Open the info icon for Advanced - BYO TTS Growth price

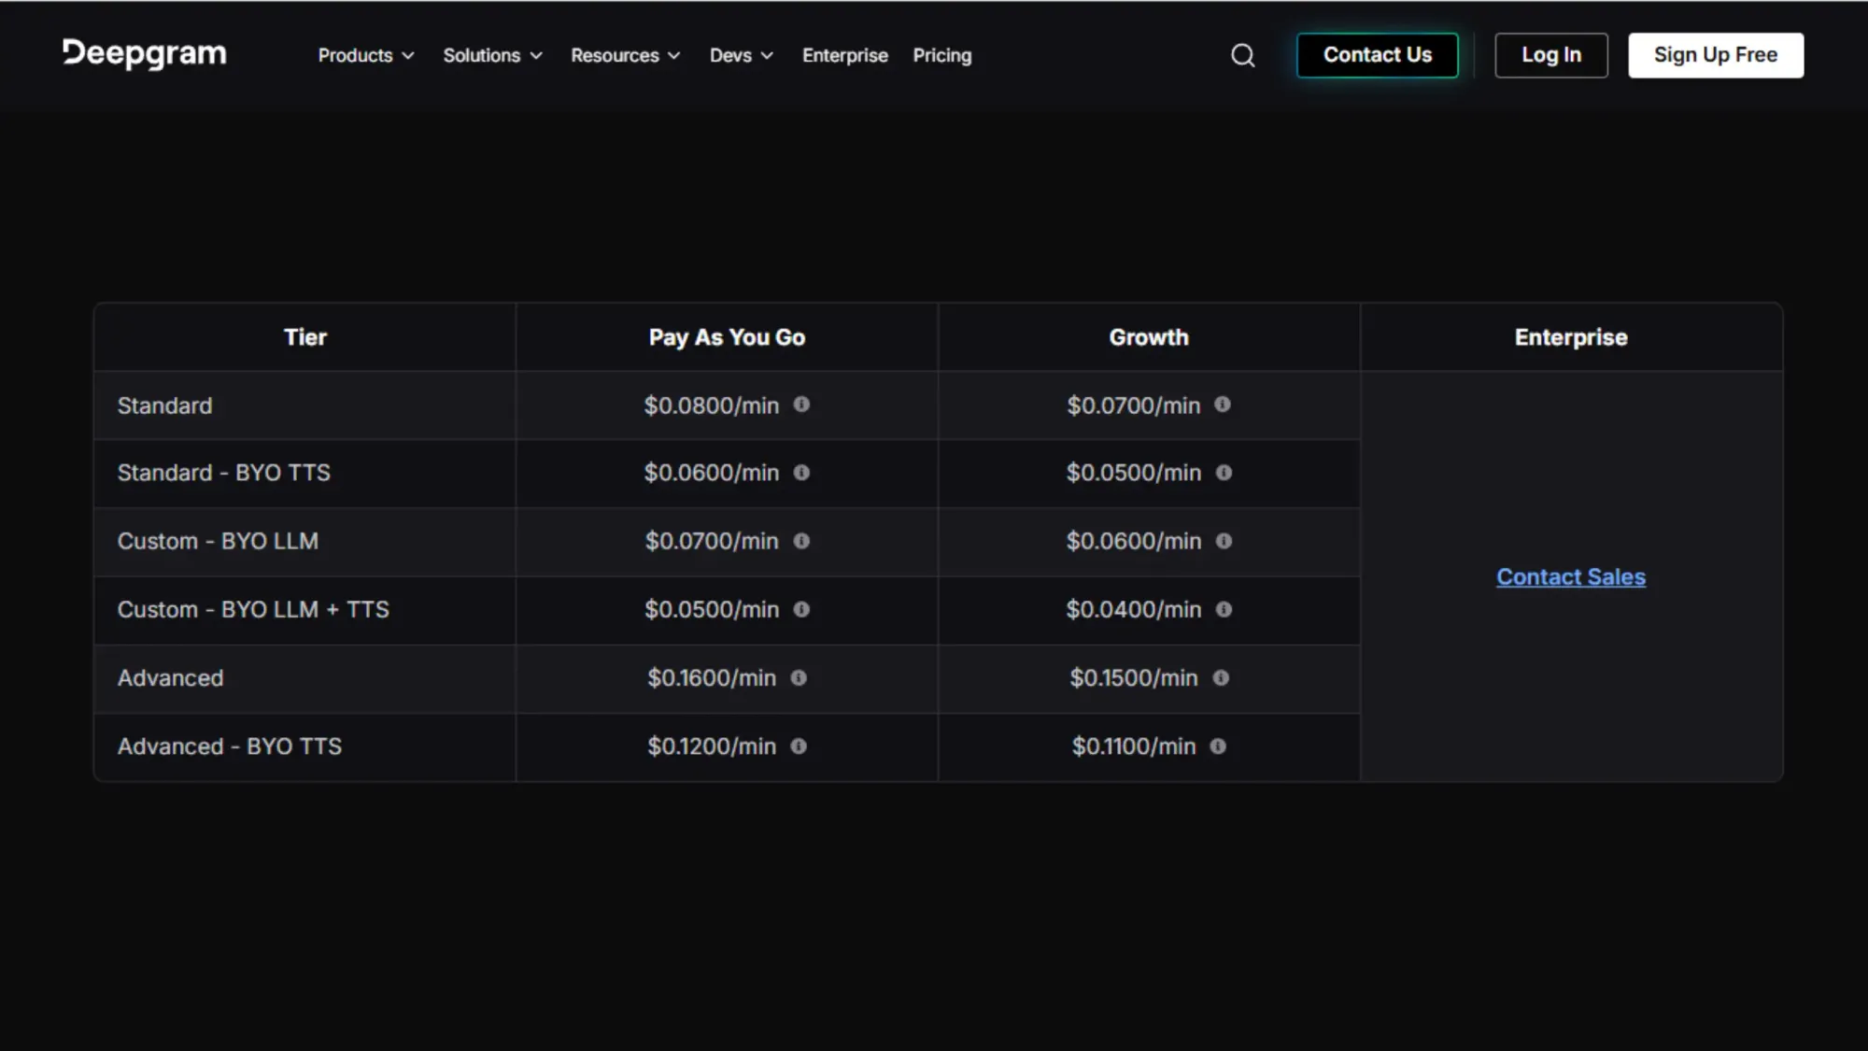tap(1218, 746)
